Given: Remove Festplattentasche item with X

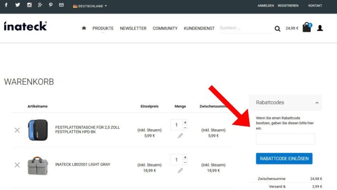Looking at the screenshot, I should pyautogui.click(x=17, y=130).
